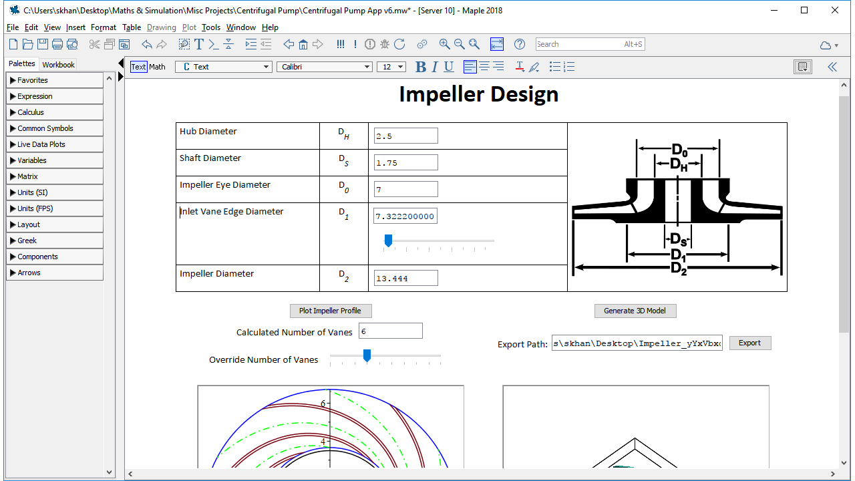The height and width of the screenshot is (481, 855).
Task: Open the highlight color tool
Action: click(x=534, y=67)
